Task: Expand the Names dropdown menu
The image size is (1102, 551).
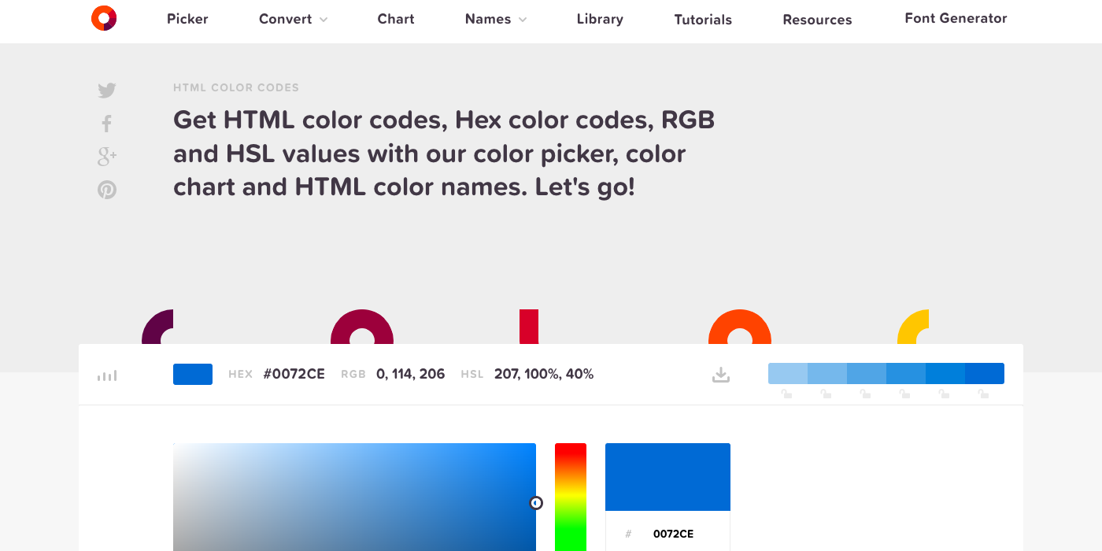Action: click(496, 19)
